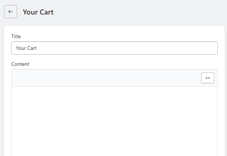Click the back arrow button

(11, 12)
